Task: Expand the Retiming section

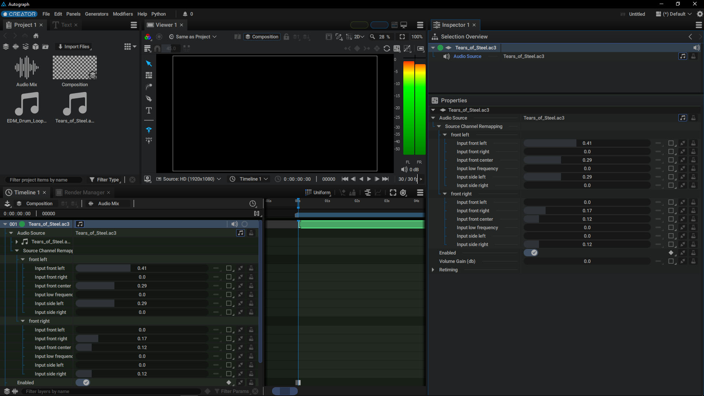Action: 433,269
